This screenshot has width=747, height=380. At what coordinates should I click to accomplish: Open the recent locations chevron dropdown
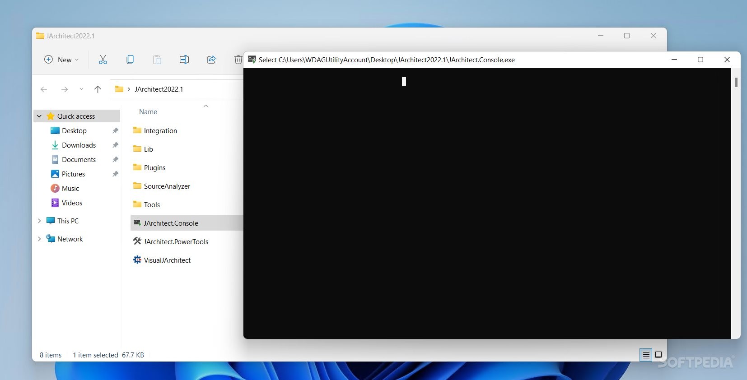coord(81,89)
